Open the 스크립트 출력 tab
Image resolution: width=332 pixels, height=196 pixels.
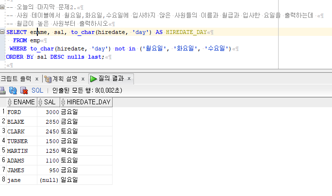[x=16, y=79]
